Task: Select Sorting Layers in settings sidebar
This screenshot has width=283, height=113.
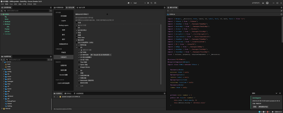Action: tap(63, 25)
